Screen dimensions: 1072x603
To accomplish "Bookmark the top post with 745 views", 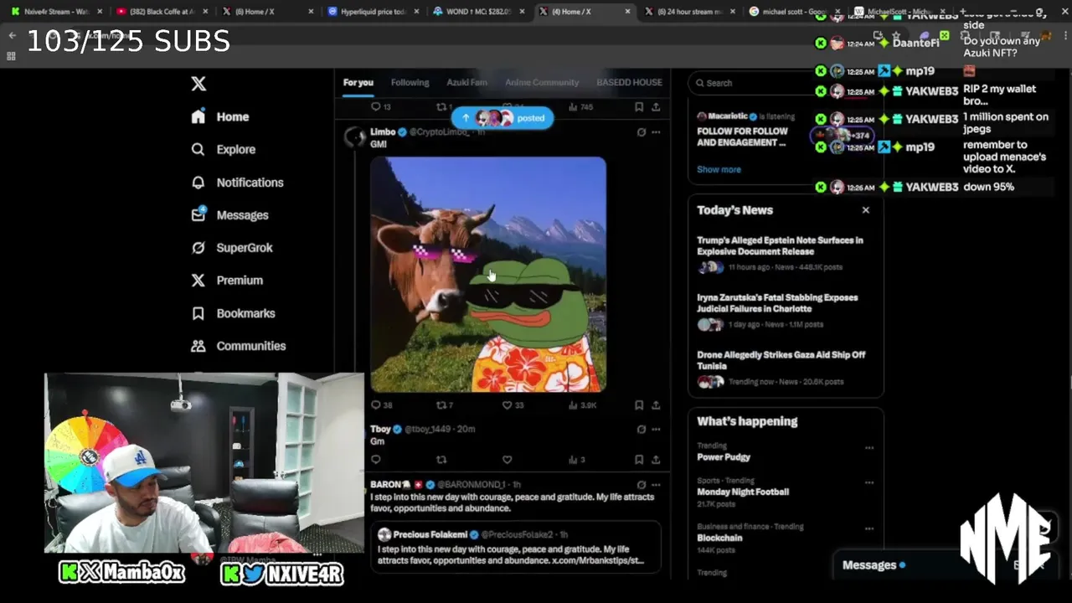I will [x=639, y=107].
